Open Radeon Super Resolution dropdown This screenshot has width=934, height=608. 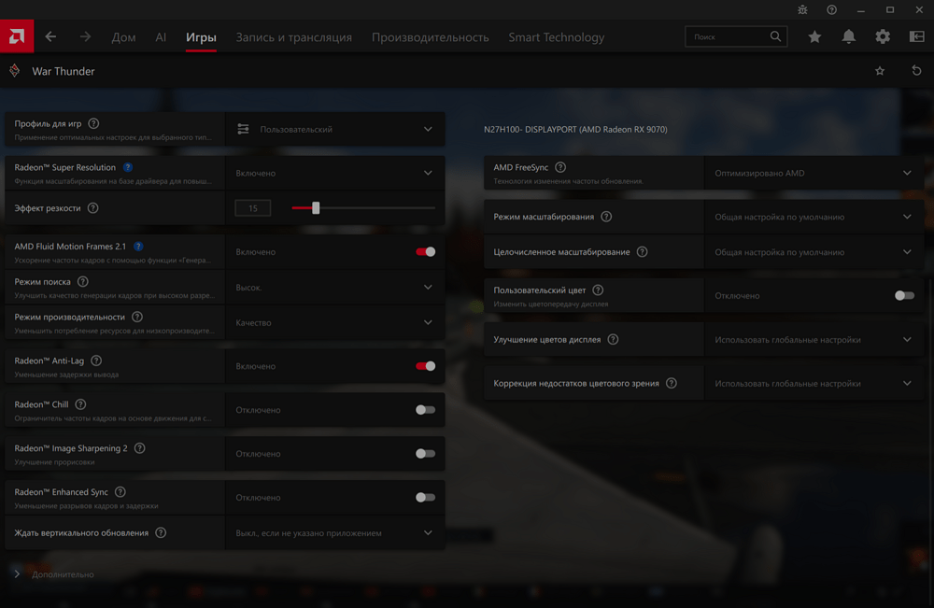(x=334, y=174)
